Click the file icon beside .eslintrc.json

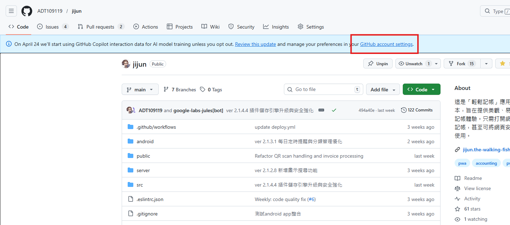(130, 199)
